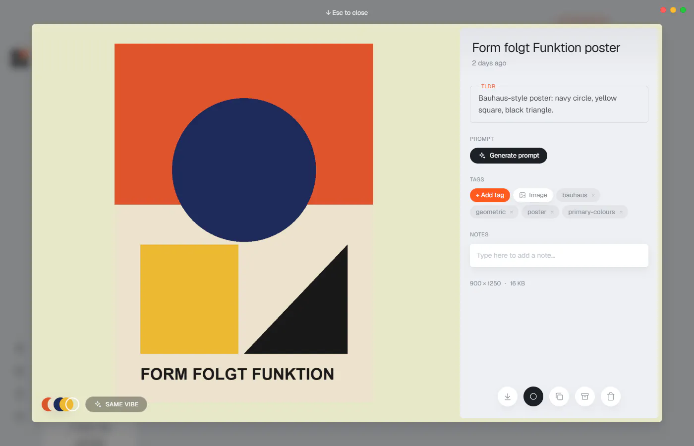Screen dimensions: 694x446
Task: Click the yellow window minimize dot
Action: (673, 10)
